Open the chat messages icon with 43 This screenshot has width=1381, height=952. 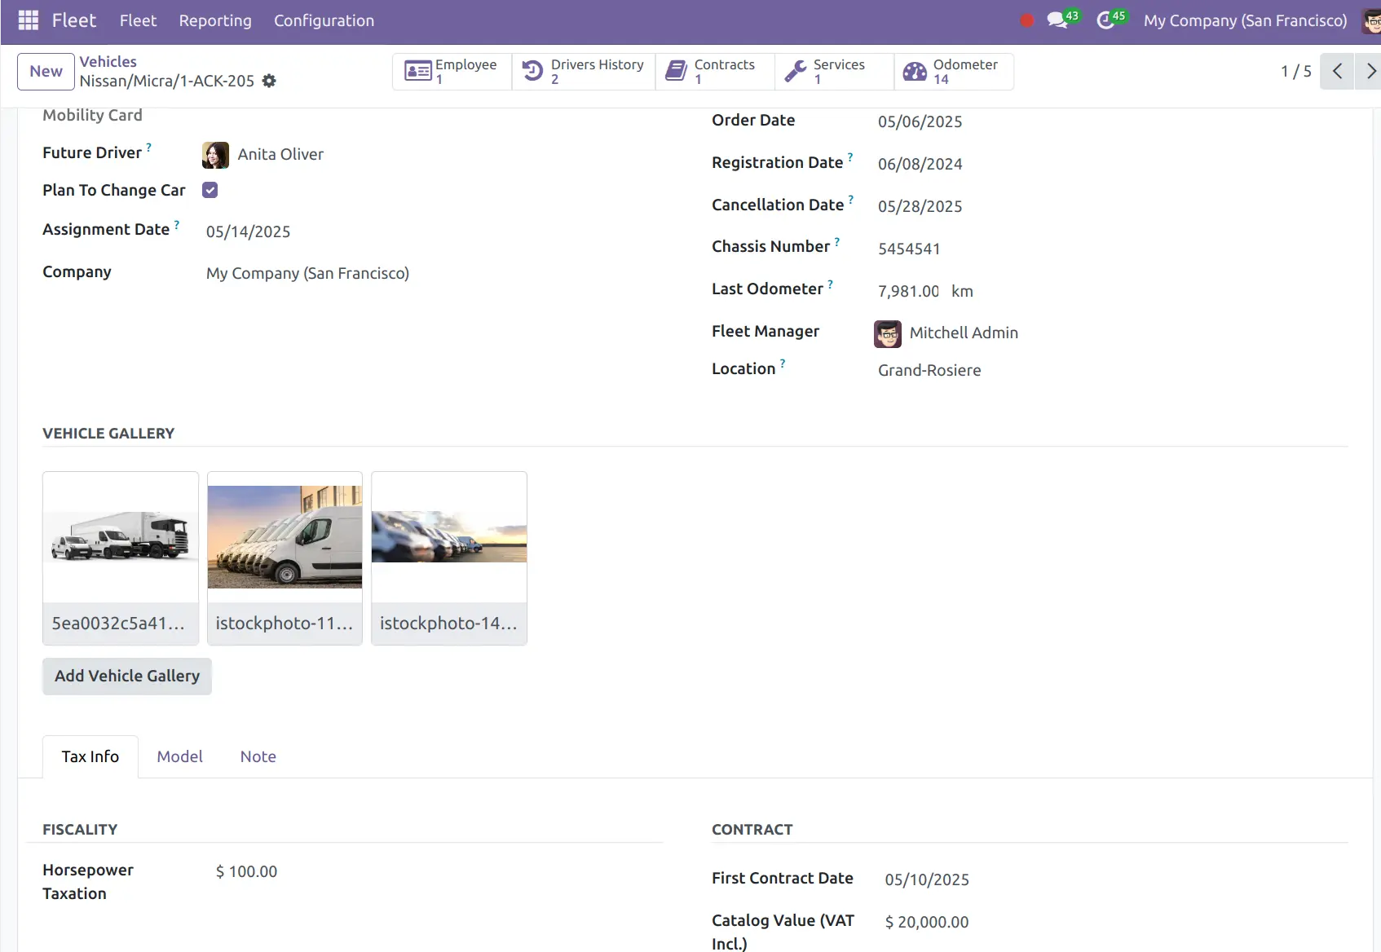click(1062, 20)
